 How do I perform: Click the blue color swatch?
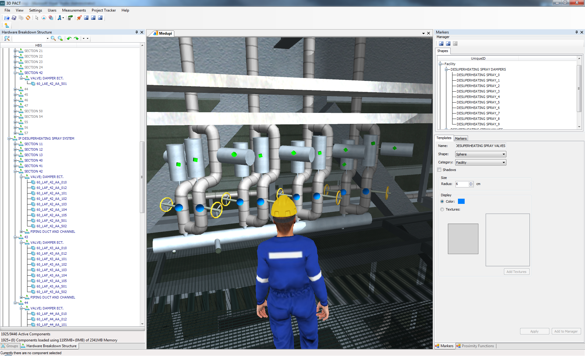tap(461, 201)
